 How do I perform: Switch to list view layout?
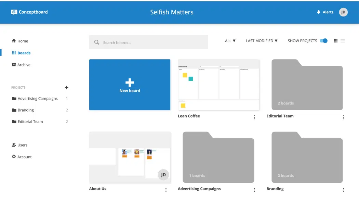coord(343,41)
